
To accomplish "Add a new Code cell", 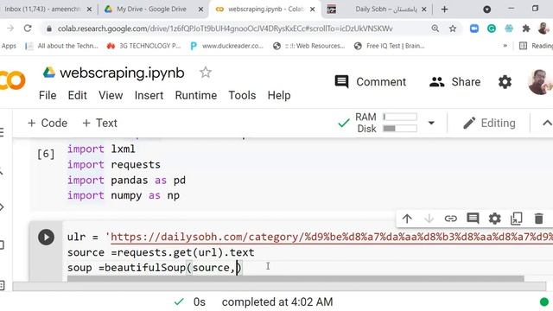I will pyautogui.click(x=48, y=123).
